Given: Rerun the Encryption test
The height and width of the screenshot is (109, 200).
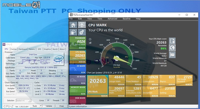Looking at the screenshot, I should click(x=155, y=96).
